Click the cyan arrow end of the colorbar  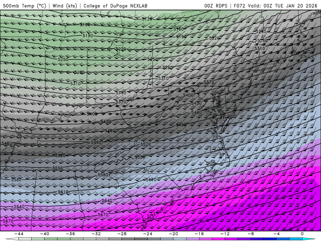[x=309, y=239]
